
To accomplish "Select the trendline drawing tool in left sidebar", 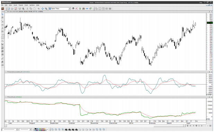I will (2, 21).
